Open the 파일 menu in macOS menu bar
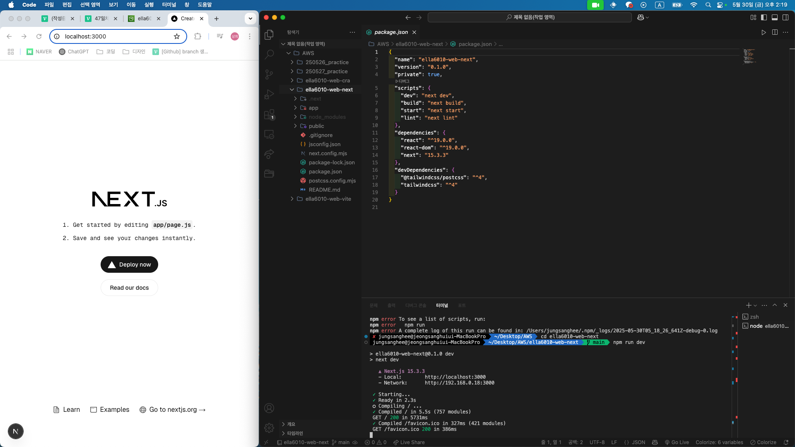The width and height of the screenshot is (795, 447). 49,5
